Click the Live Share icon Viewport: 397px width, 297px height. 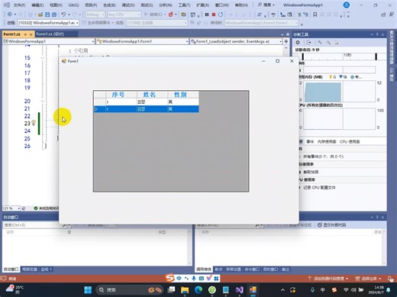(x=383, y=15)
